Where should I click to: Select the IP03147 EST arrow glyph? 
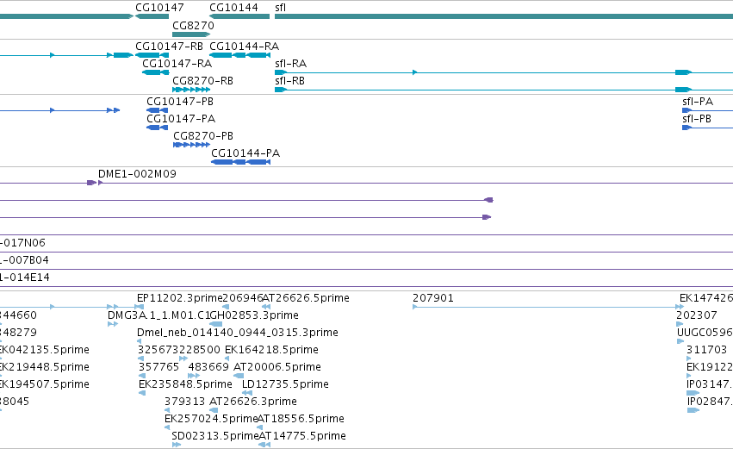pyautogui.click(x=693, y=393)
